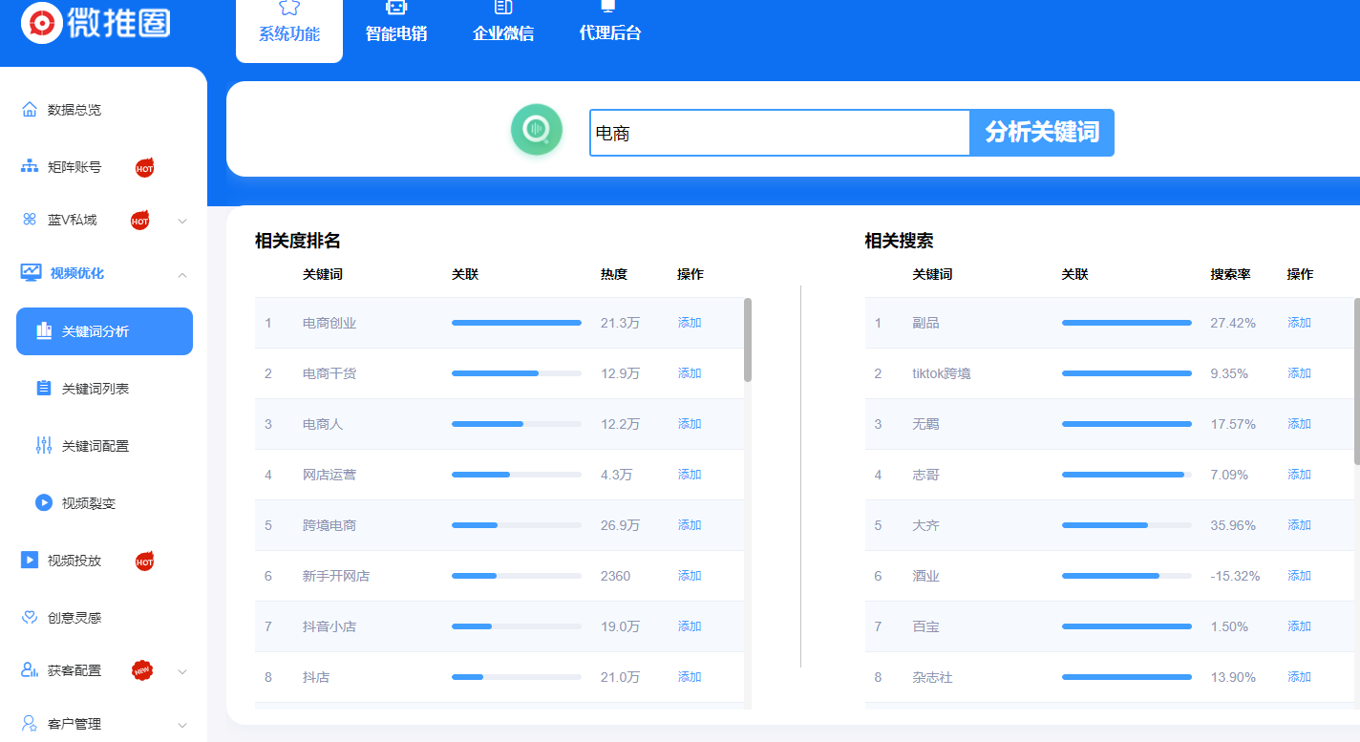Click 添加 for 抖音小店
The width and height of the screenshot is (1360, 742).
point(690,626)
